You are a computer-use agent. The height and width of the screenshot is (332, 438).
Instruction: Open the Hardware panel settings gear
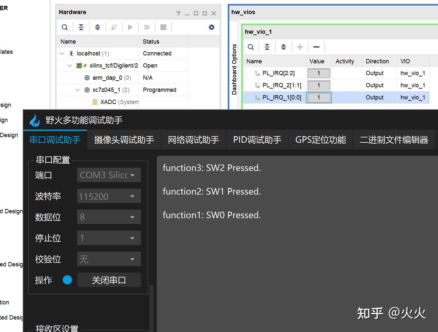tap(211, 27)
